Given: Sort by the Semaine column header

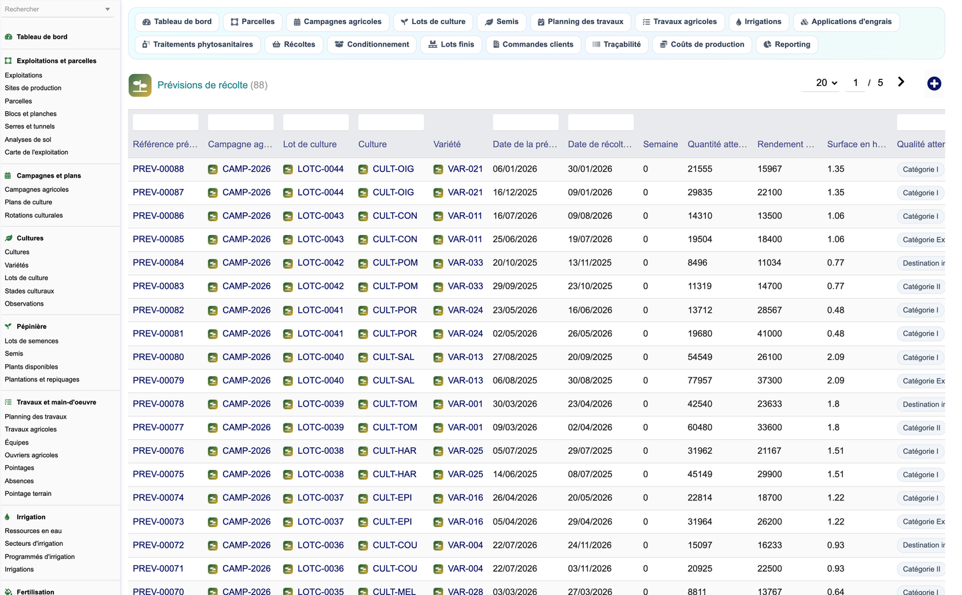Looking at the screenshot, I should tap(660, 144).
